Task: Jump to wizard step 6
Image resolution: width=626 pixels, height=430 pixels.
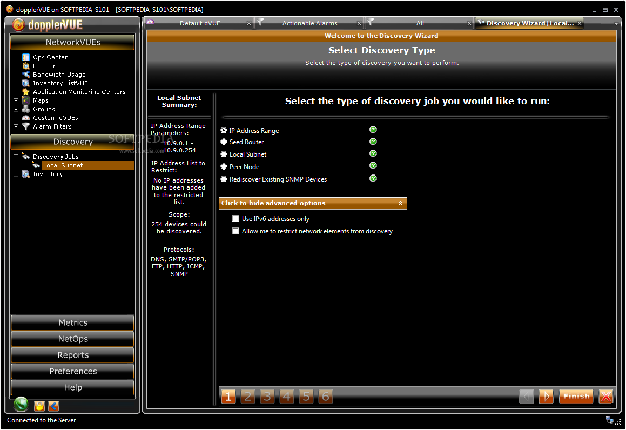Action: click(325, 397)
